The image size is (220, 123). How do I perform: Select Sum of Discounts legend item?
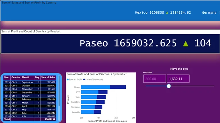coord(93,80)
